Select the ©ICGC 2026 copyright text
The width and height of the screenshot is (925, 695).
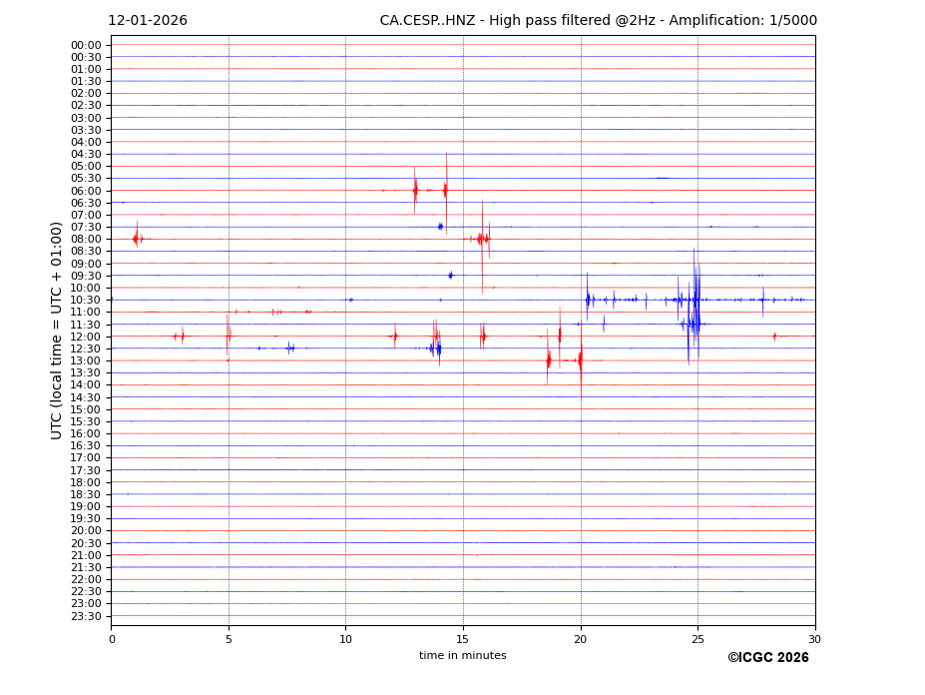pyautogui.click(x=767, y=658)
